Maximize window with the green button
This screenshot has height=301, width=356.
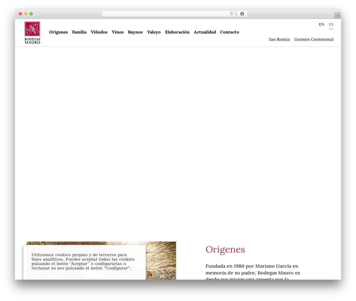click(31, 14)
